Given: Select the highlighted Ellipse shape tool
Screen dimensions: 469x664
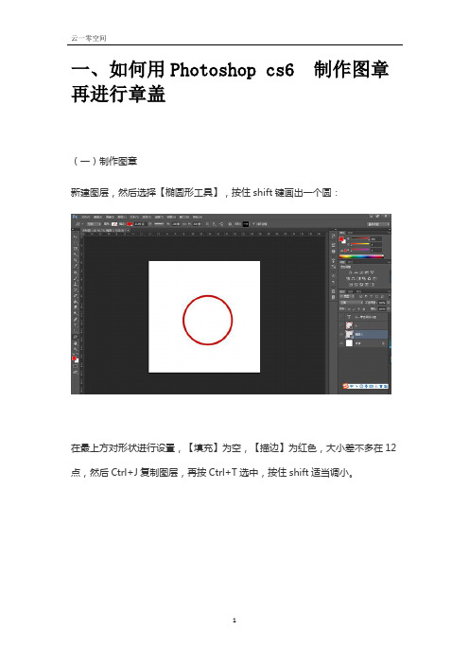Looking at the screenshot, I should 76,337.
